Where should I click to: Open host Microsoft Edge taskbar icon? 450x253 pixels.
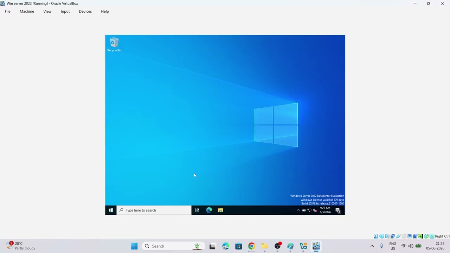click(x=226, y=246)
